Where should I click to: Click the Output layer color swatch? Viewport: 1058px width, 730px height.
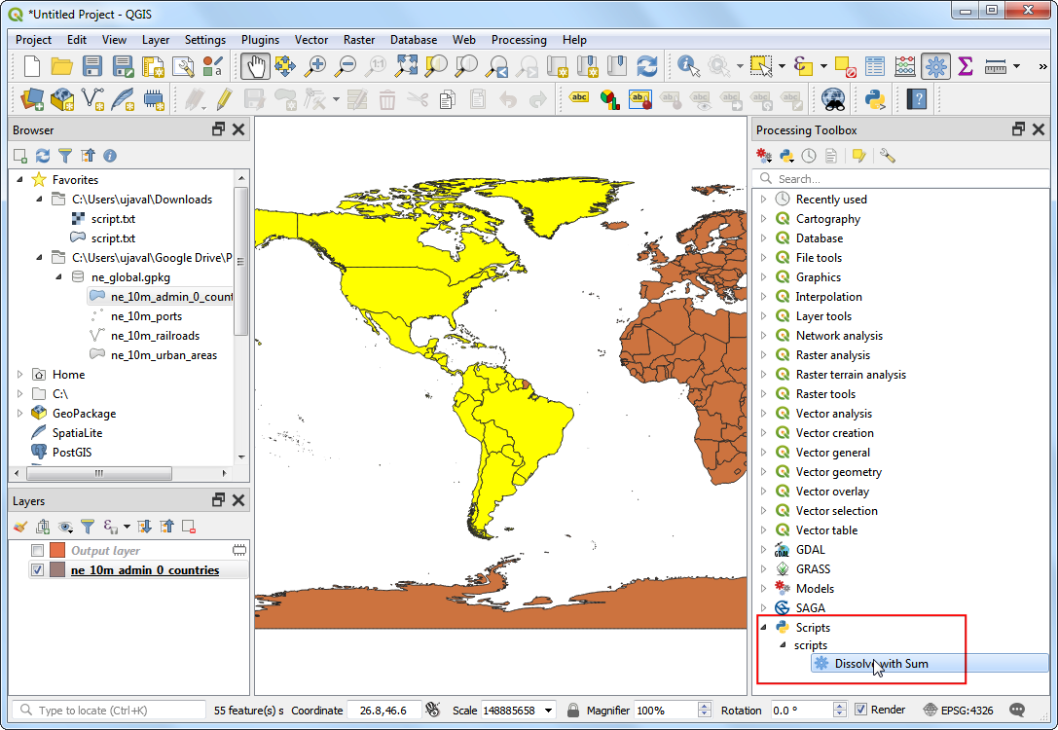57,551
